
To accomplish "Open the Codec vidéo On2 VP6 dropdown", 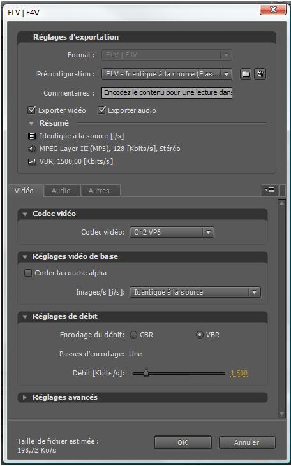I will [172, 232].
